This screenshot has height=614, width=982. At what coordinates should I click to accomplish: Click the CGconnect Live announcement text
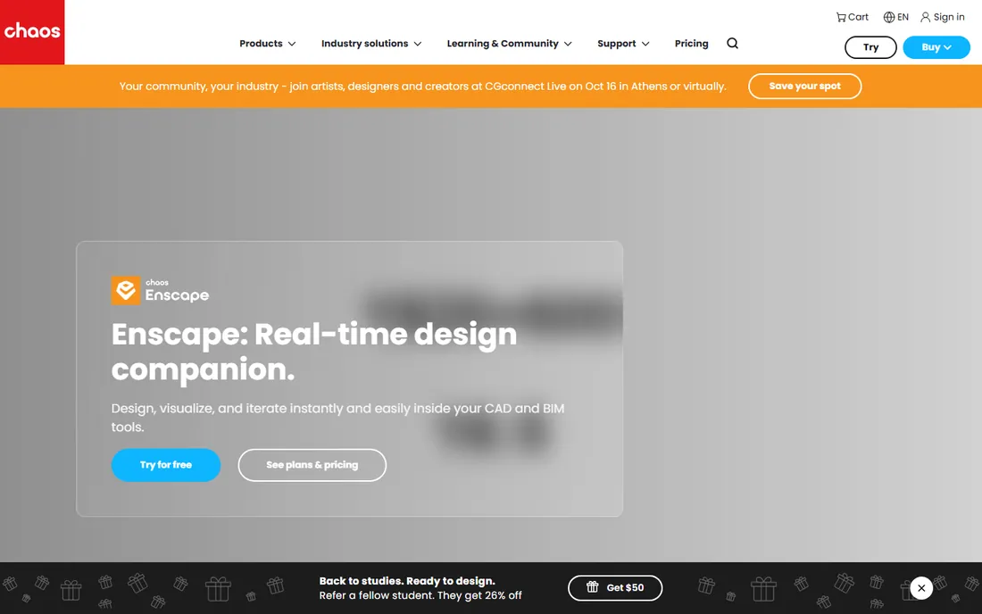[423, 87]
